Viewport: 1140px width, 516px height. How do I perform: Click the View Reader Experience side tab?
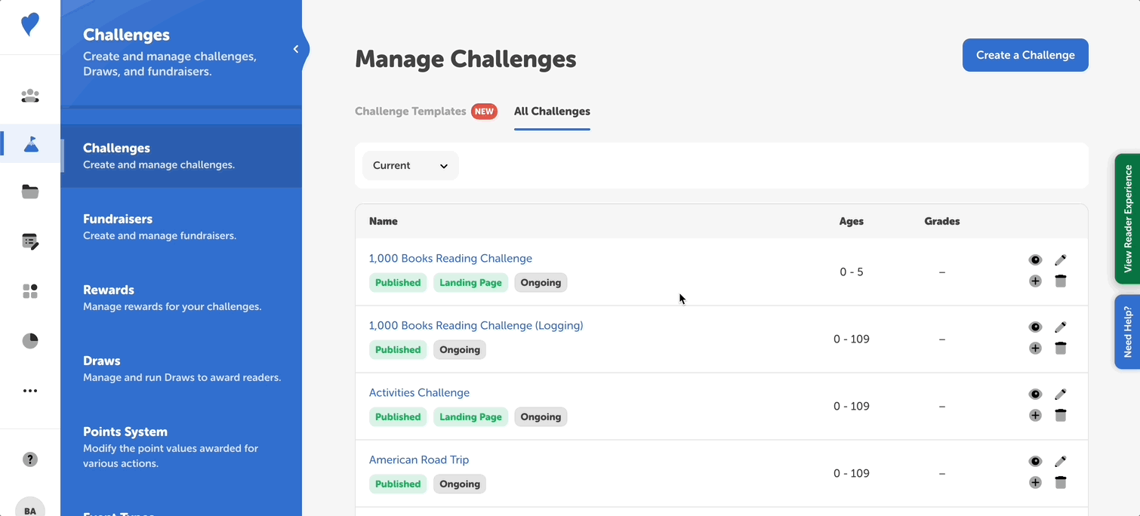pos(1127,219)
